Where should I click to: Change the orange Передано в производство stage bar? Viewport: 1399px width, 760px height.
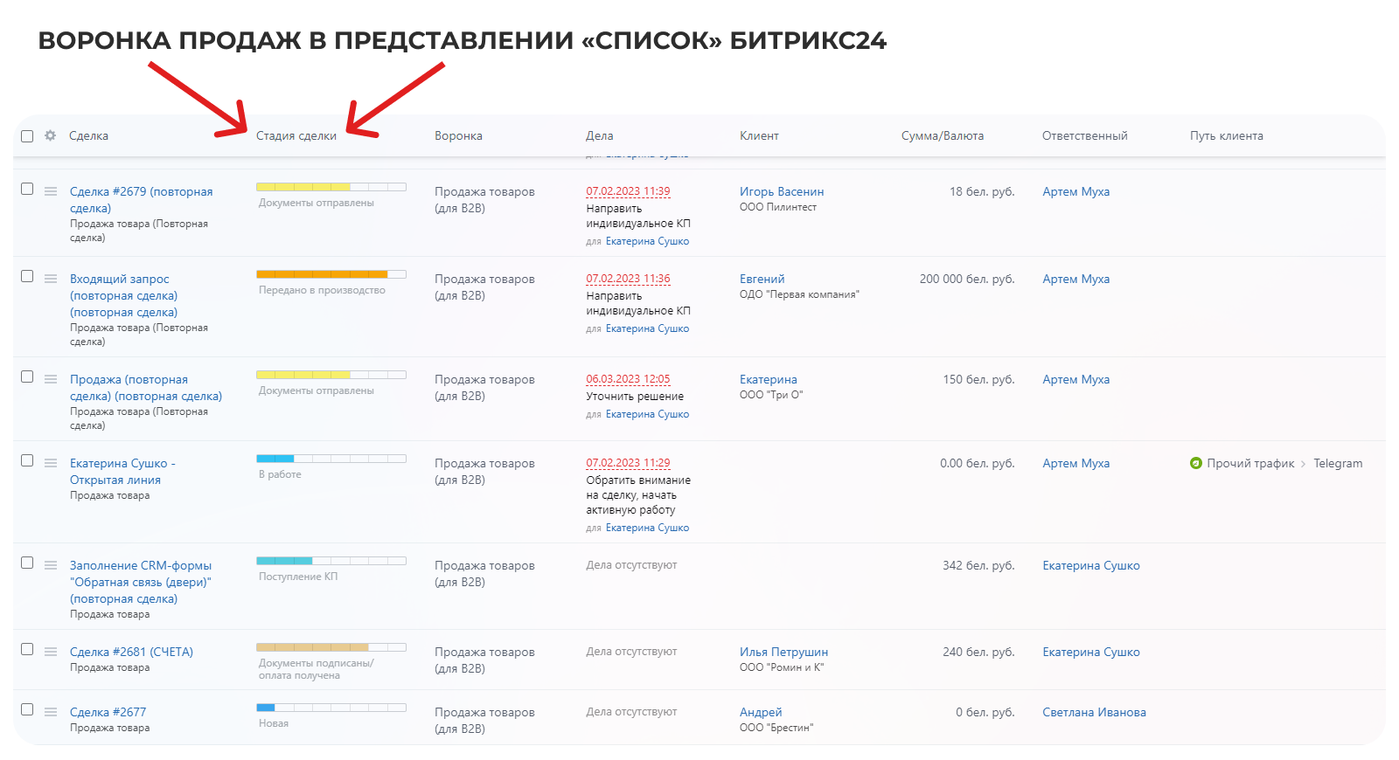(331, 274)
